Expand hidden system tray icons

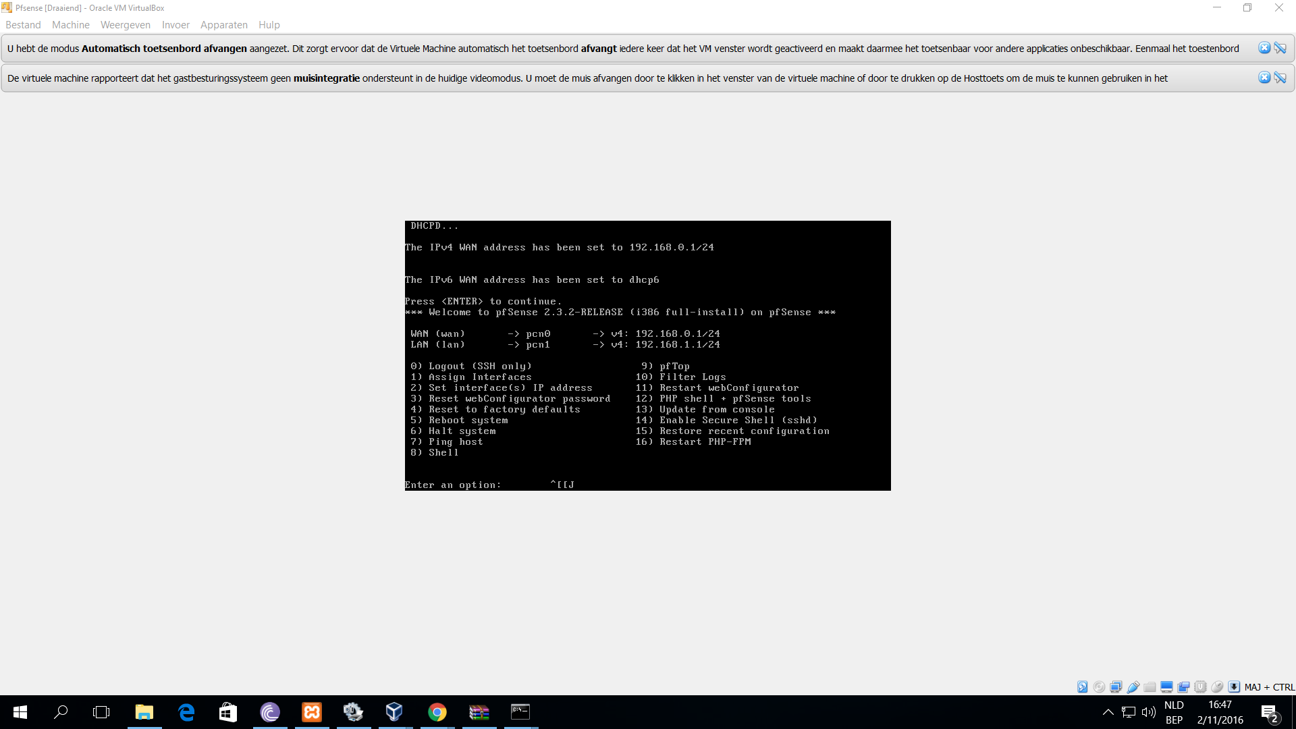[1108, 712]
